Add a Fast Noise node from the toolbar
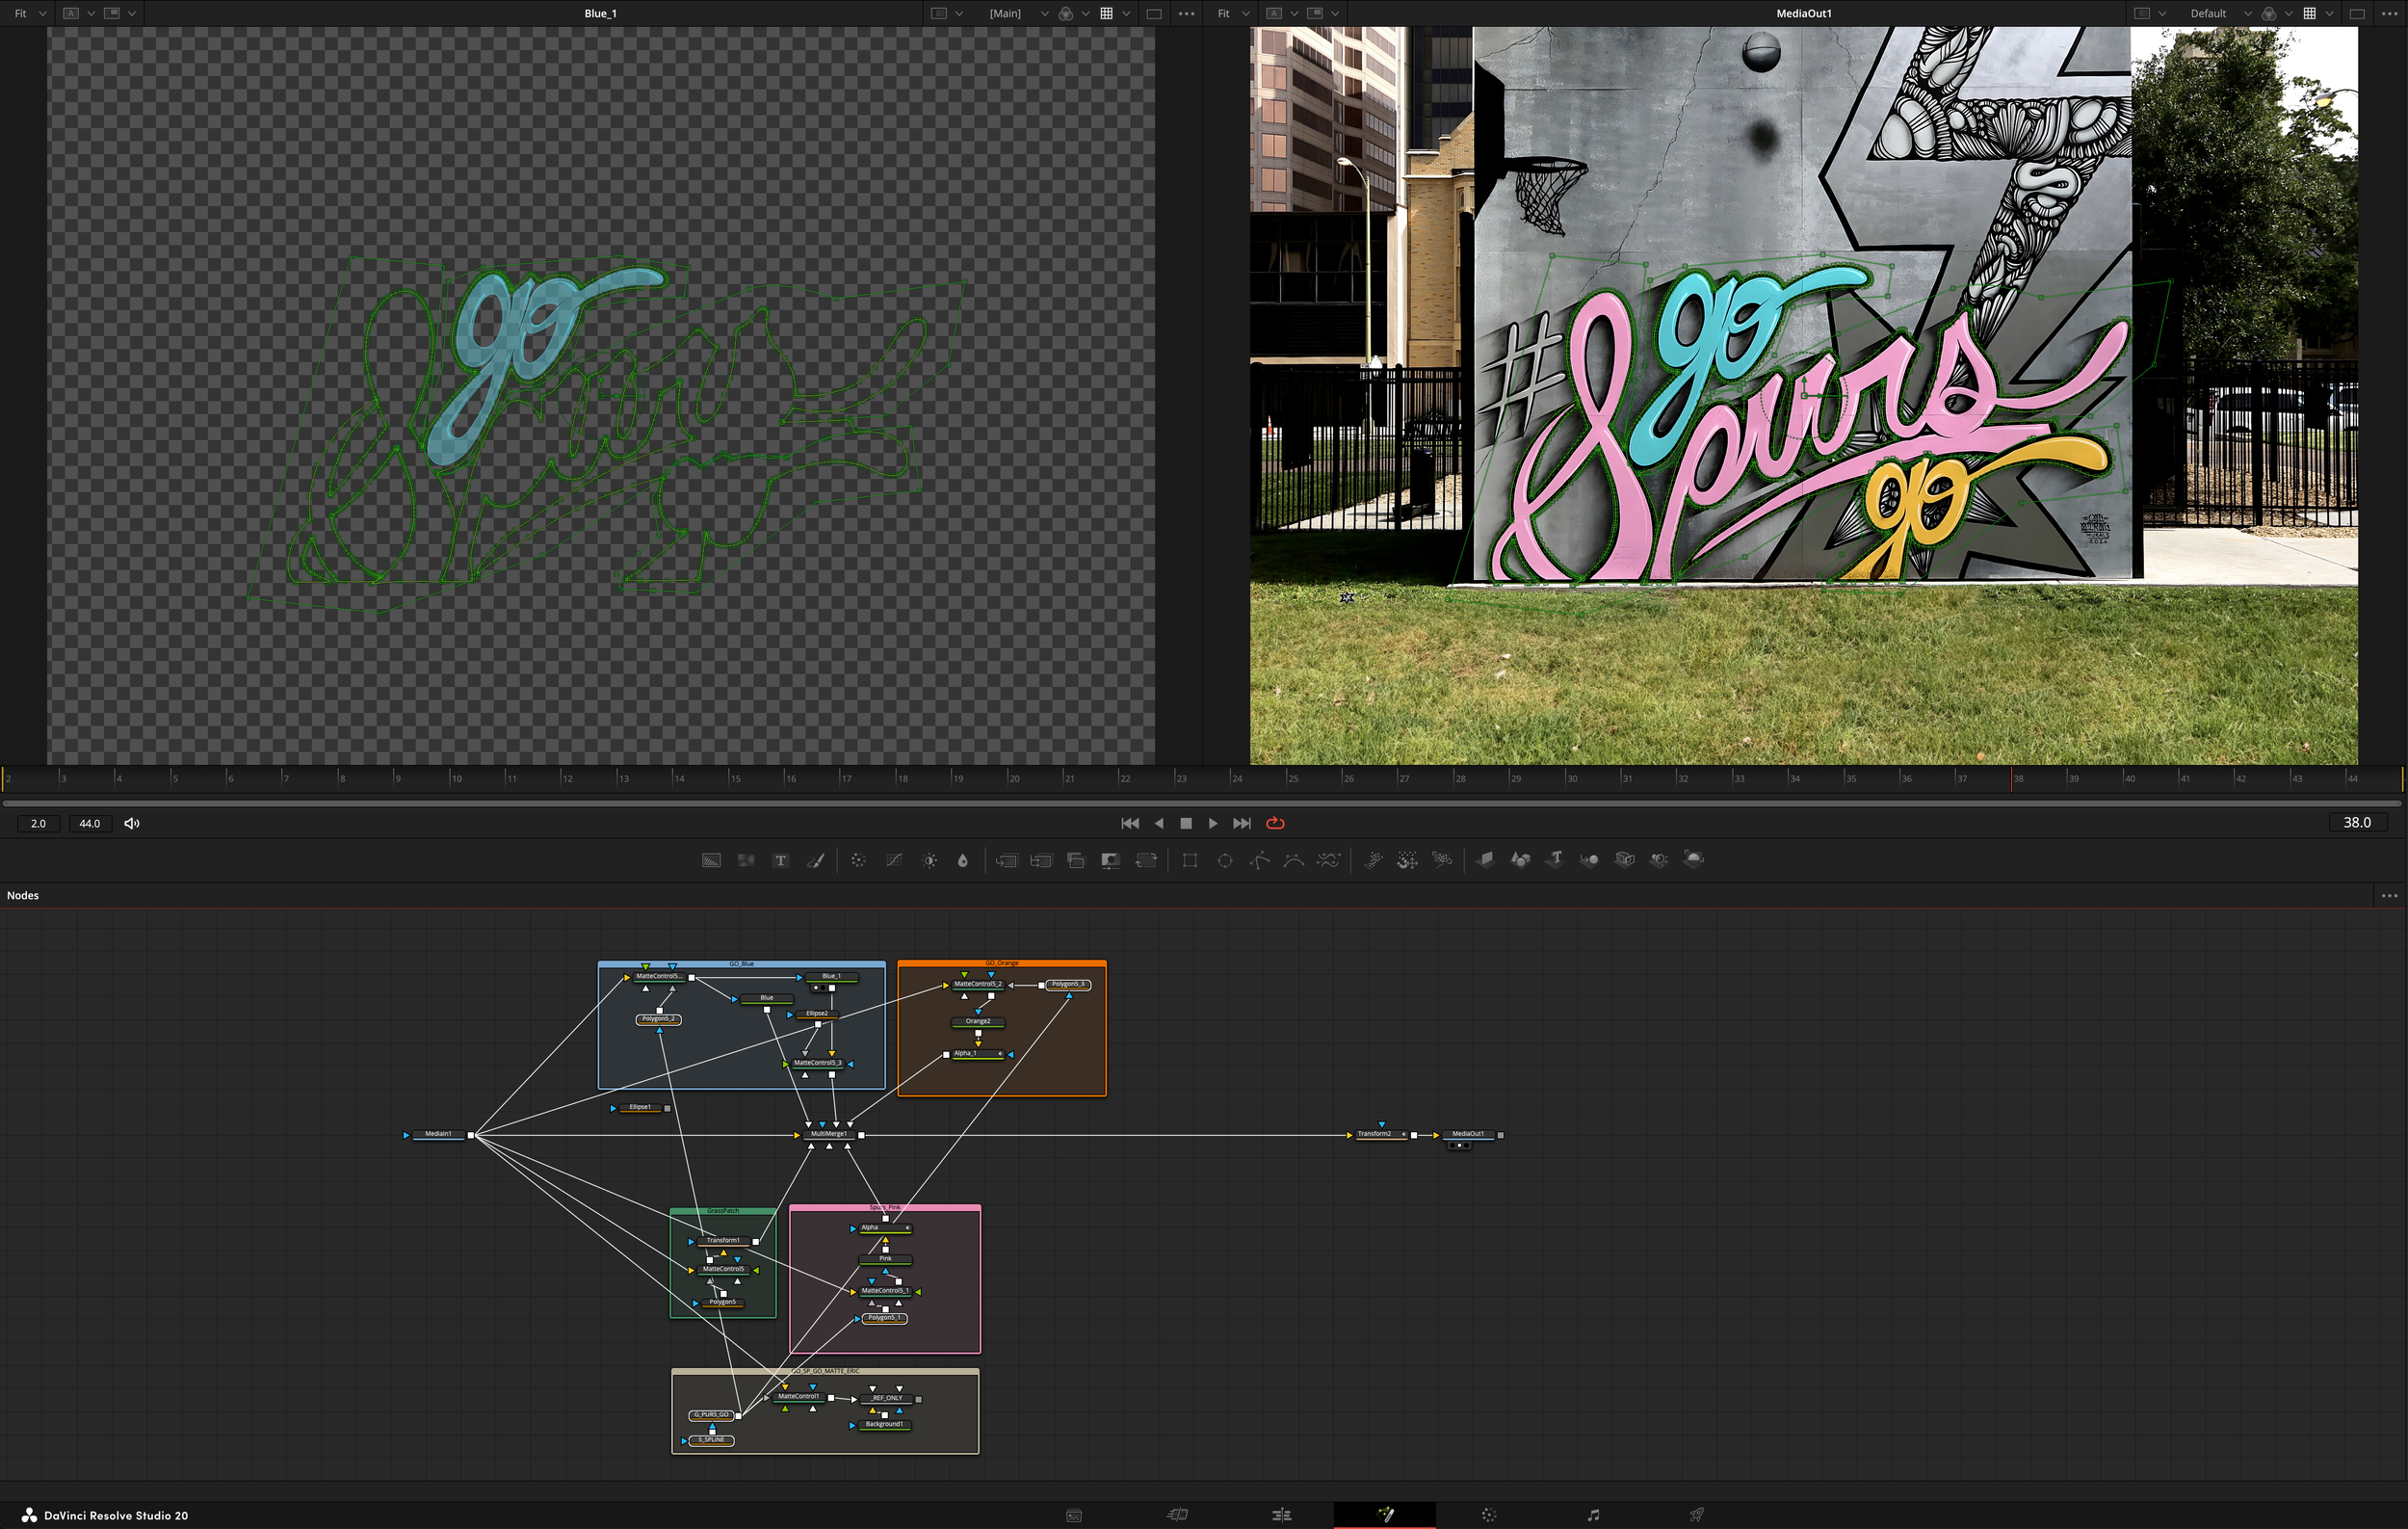This screenshot has height=1529, width=2408. [746, 860]
